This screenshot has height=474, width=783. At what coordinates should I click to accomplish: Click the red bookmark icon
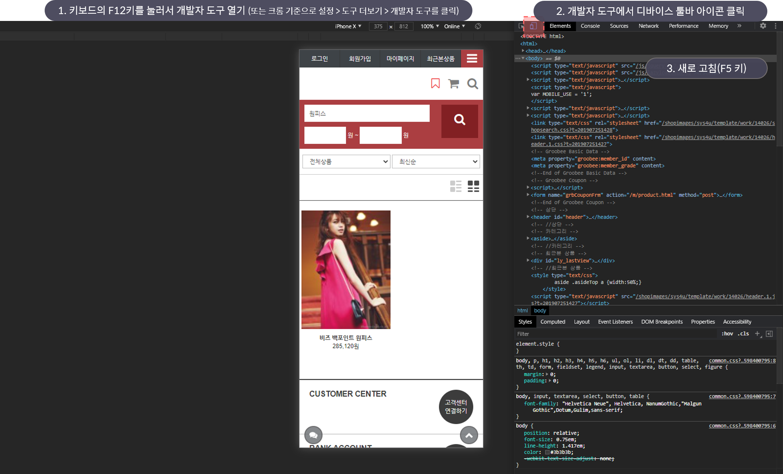(435, 83)
